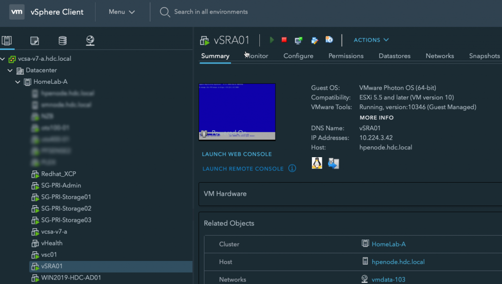Collapse the Related Objects panel

coord(229,223)
